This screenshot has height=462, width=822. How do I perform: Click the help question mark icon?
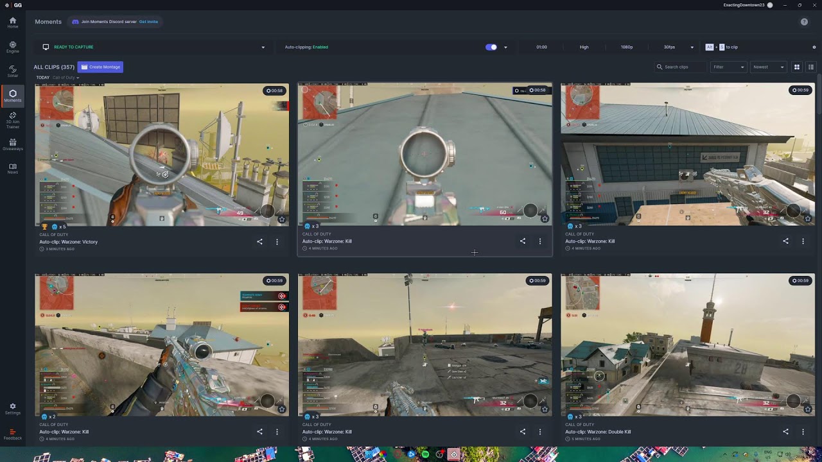tap(804, 22)
